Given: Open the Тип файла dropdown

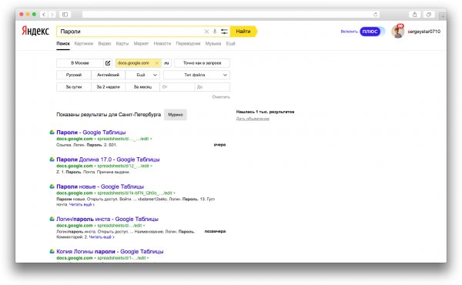Looking at the screenshot, I should (196, 75).
